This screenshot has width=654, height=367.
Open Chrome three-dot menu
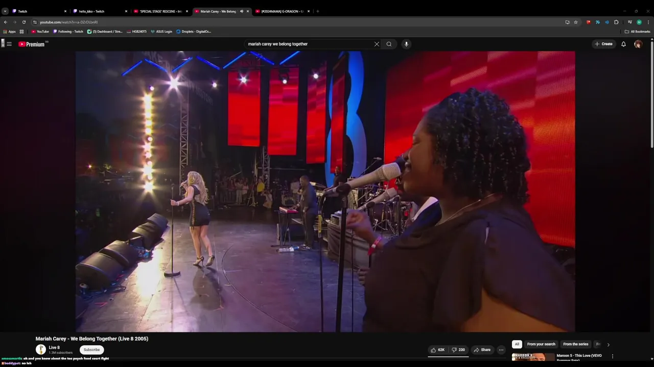pyautogui.click(x=648, y=22)
